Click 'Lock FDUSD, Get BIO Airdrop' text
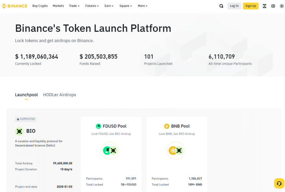 tap(111, 134)
